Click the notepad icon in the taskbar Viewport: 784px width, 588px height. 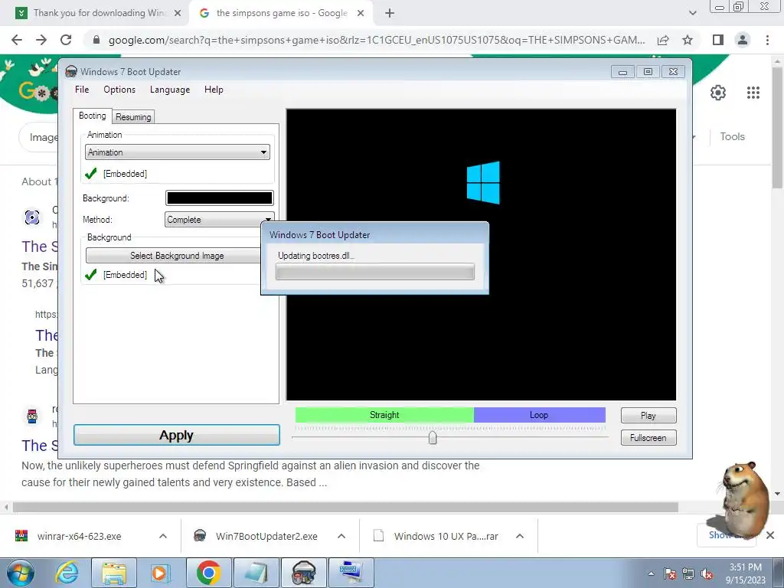coord(256,573)
